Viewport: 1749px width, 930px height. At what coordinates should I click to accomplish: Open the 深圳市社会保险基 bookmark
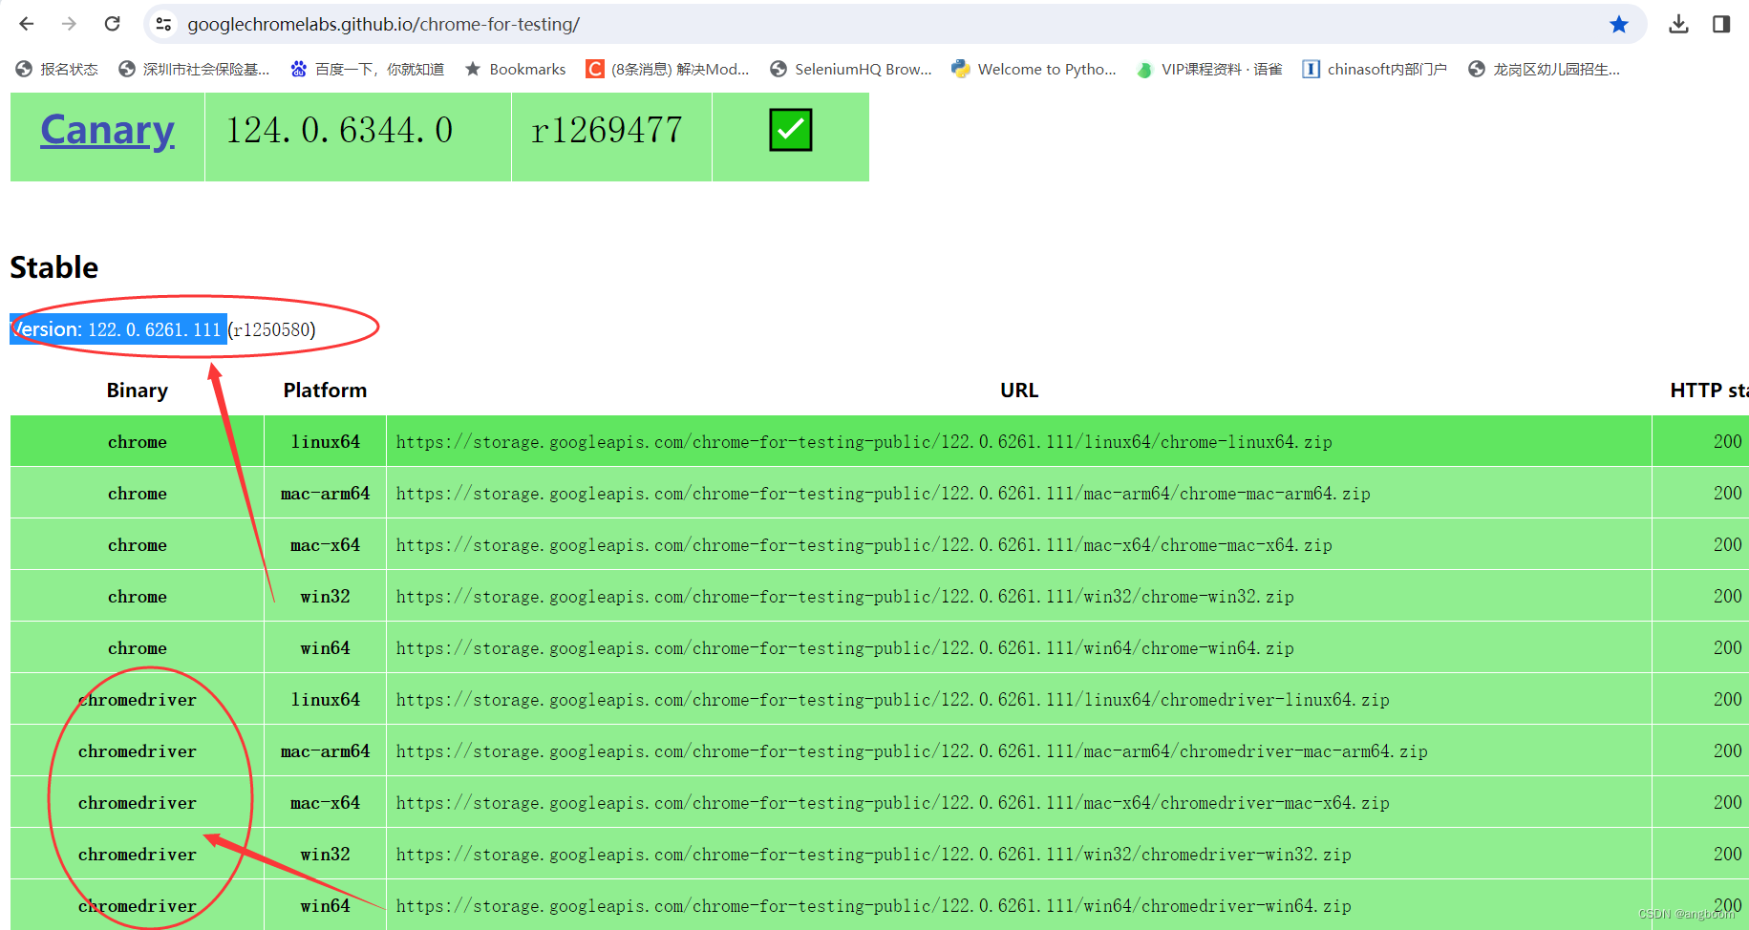(194, 69)
